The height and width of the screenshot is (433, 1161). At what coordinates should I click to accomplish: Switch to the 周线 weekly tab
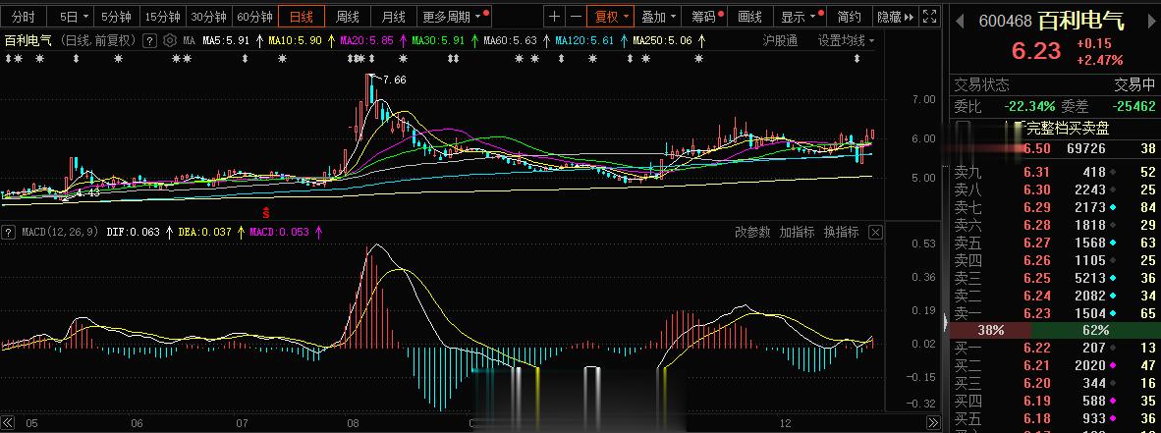348,17
